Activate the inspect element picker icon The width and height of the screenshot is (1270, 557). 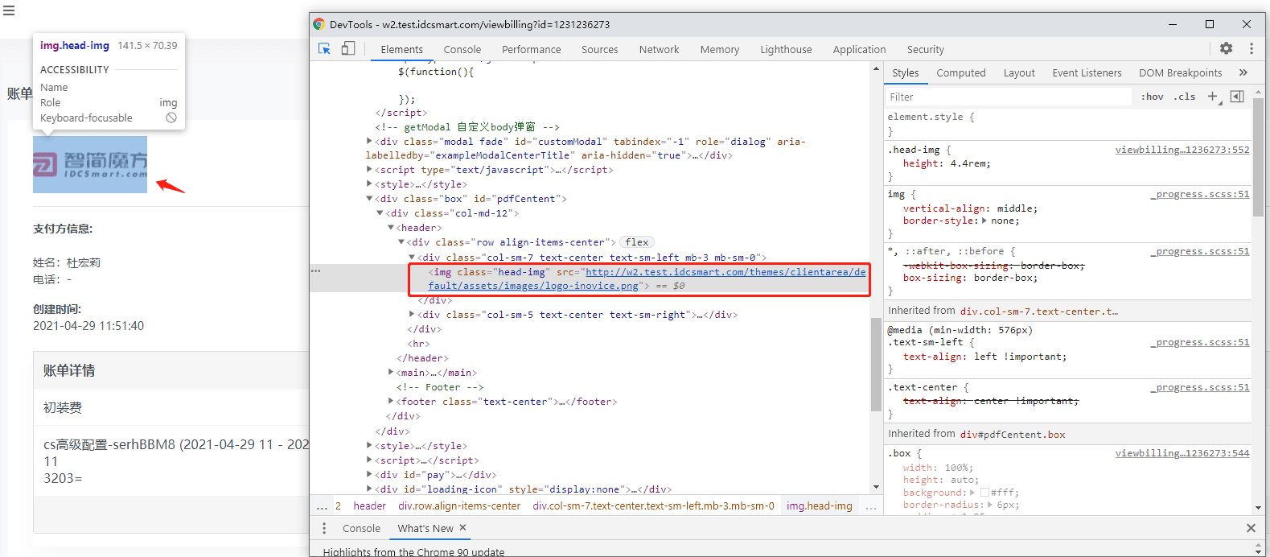(x=325, y=49)
